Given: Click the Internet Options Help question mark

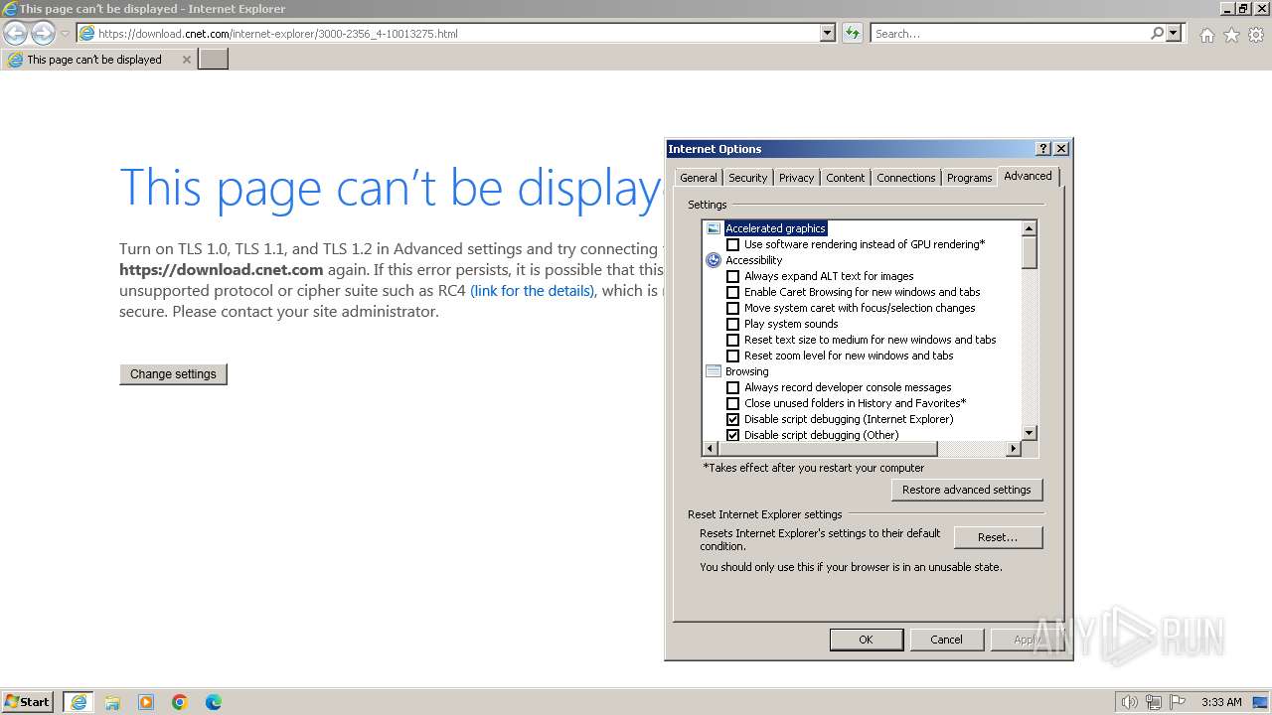Looking at the screenshot, I should (1042, 149).
